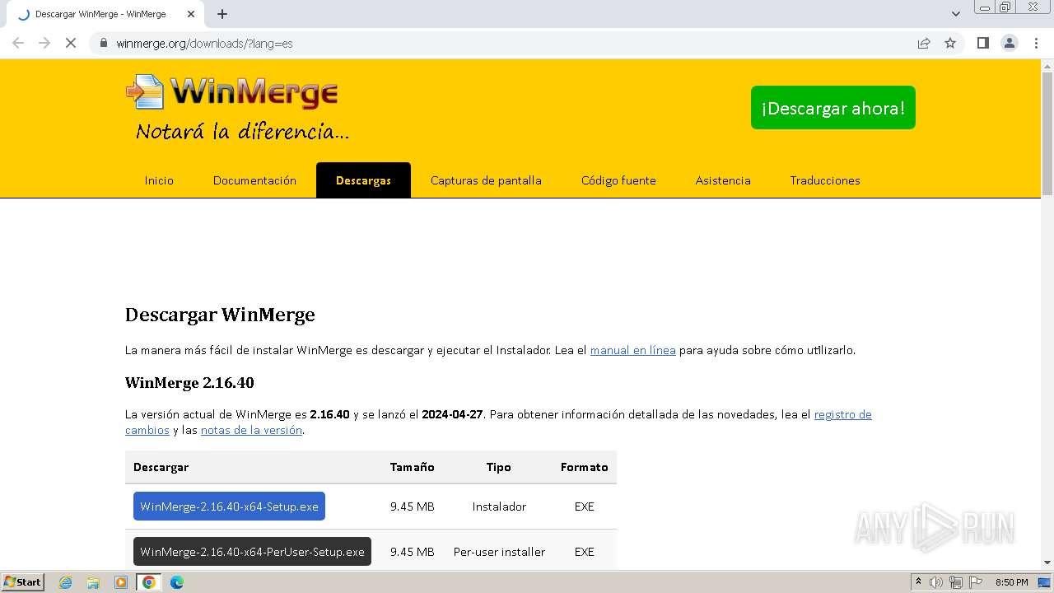
Task: Click the WinMerge logo
Action: [232, 92]
